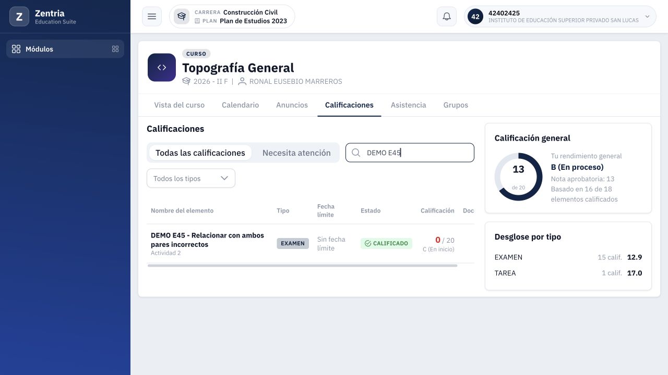Screen dimensions: 668x375
Task: Click the Estado column header
Action: pos(371,210)
